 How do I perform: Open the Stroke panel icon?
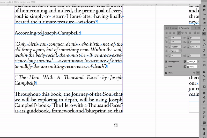pos(204,61)
